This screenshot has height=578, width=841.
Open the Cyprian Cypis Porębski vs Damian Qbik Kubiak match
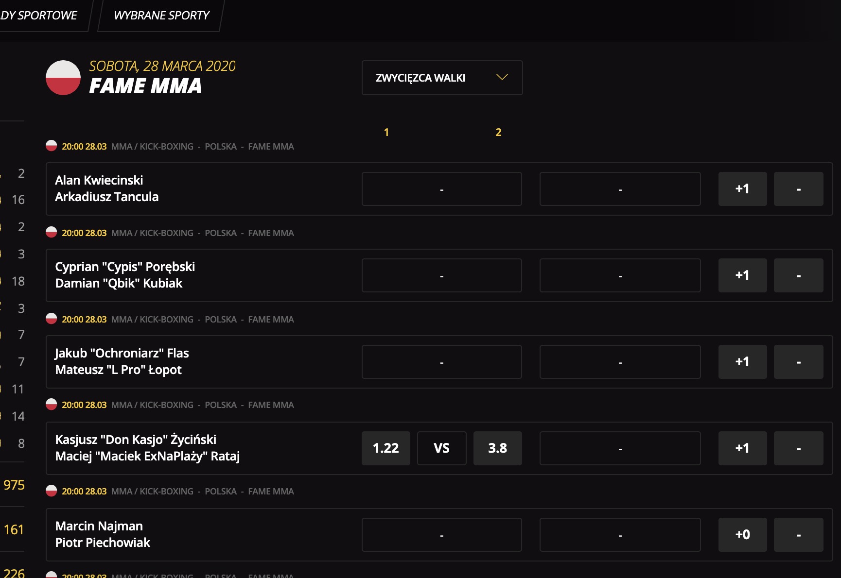click(125, 275)
